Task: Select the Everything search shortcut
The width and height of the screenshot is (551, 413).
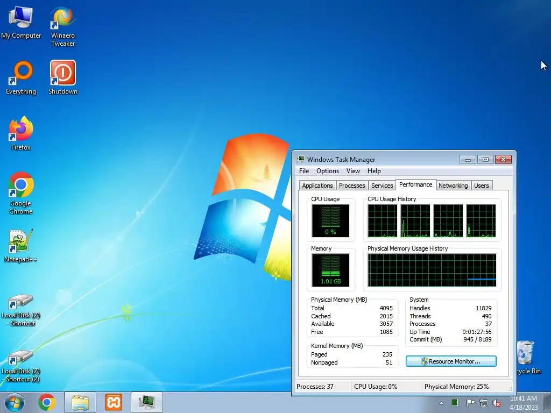Action: tap(21, 77)
